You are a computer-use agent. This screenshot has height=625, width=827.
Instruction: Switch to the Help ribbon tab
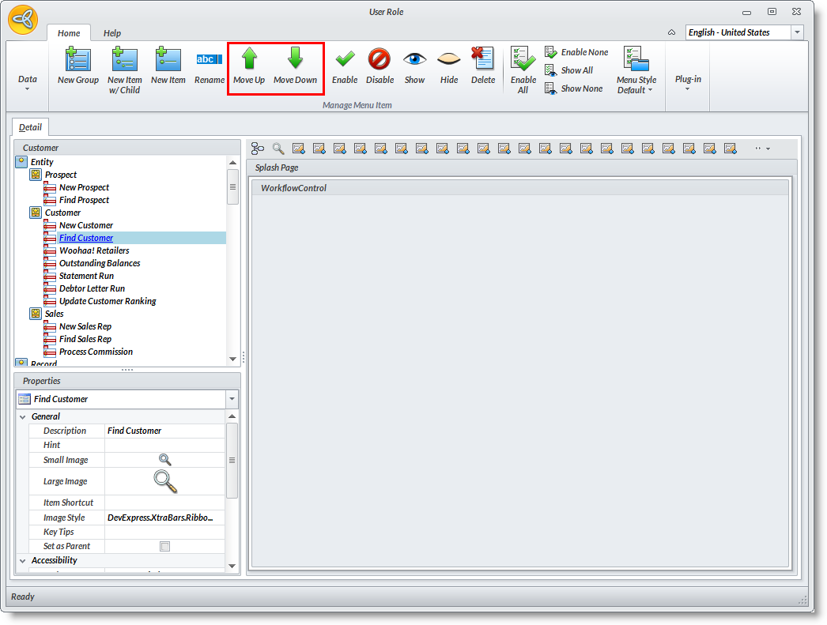coord(112,33)
